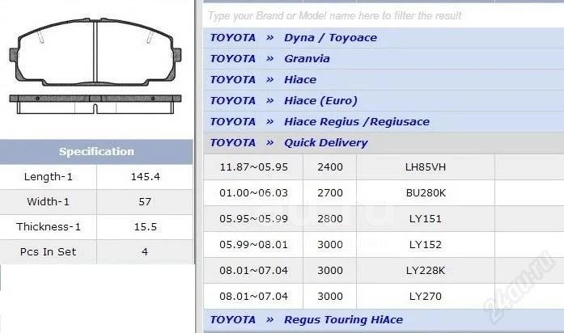Select model code LH85VH
The height and width of the screenshot is (333, 564).
coord(426,167)
